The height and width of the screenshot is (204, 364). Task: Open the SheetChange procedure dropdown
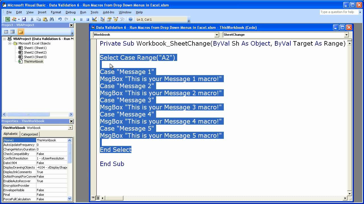346,35
